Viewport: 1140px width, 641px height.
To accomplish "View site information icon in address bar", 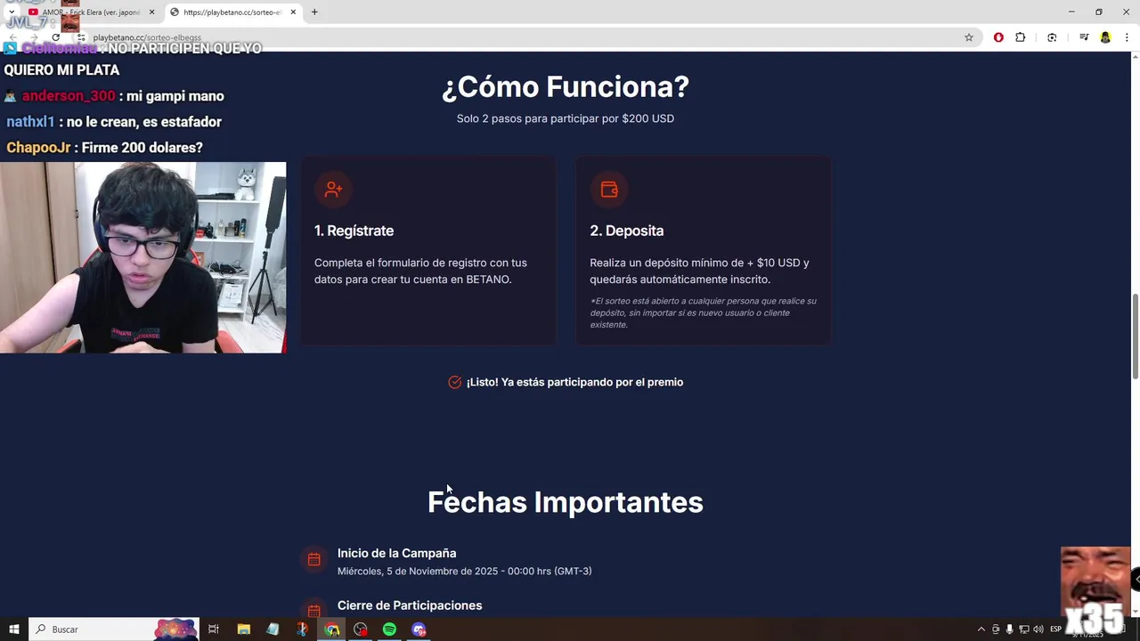I will pyautogui.click(x=81, y=37).
